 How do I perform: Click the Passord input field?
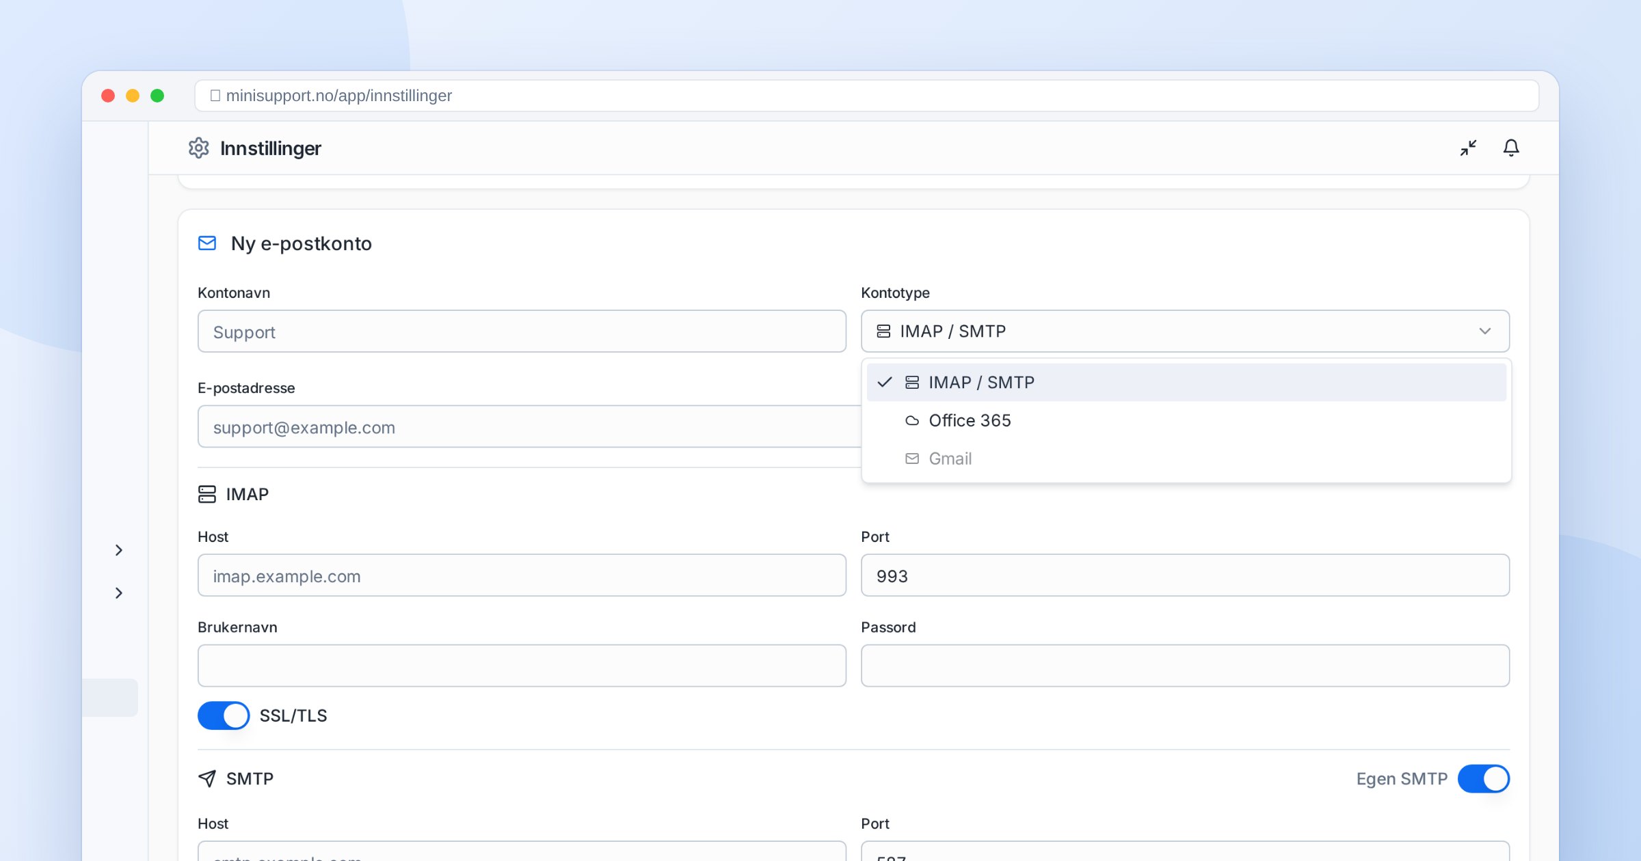coord(1185,666)
